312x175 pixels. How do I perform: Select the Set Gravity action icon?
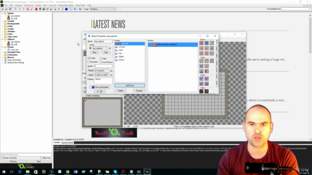[212, 48]
